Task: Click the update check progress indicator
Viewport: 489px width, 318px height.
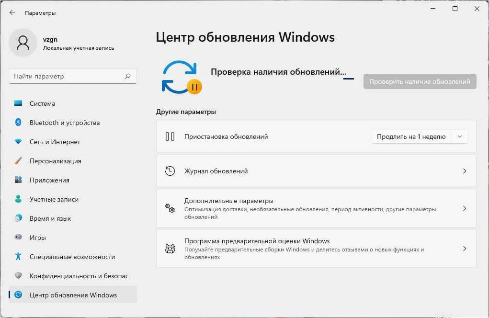Action: [348, 79]
